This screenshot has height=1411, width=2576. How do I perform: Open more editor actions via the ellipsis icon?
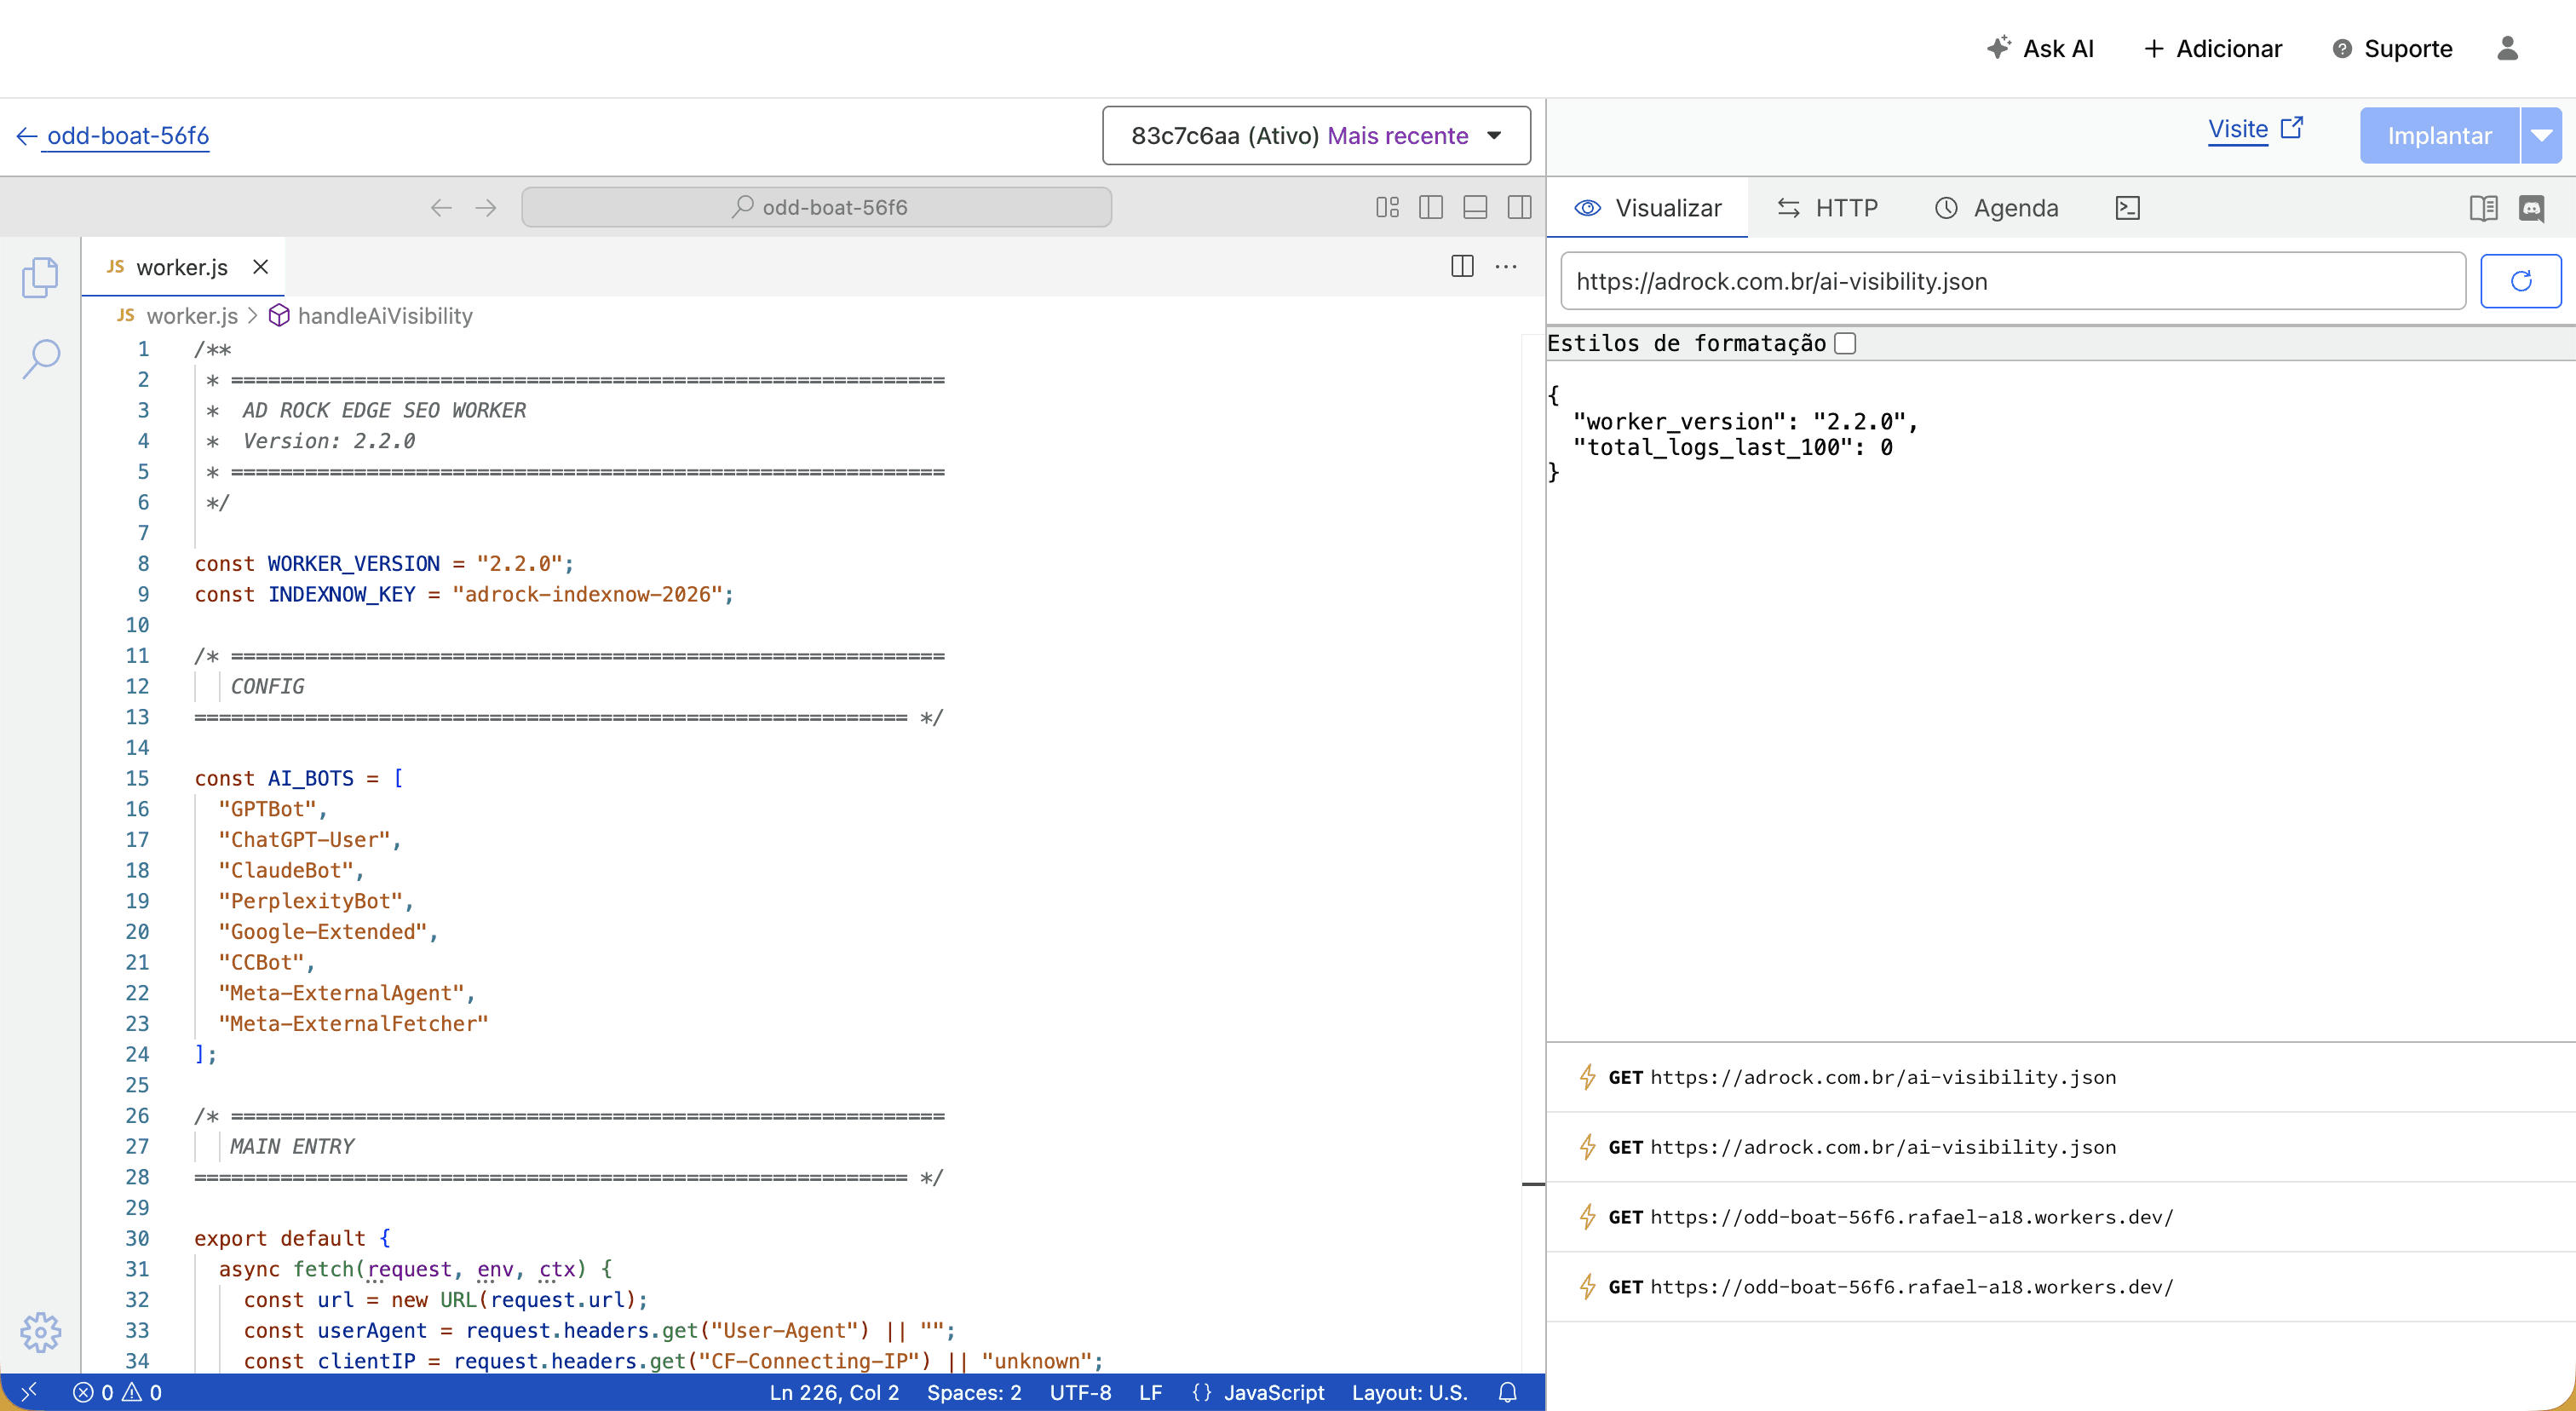[x=1506, y=267]
